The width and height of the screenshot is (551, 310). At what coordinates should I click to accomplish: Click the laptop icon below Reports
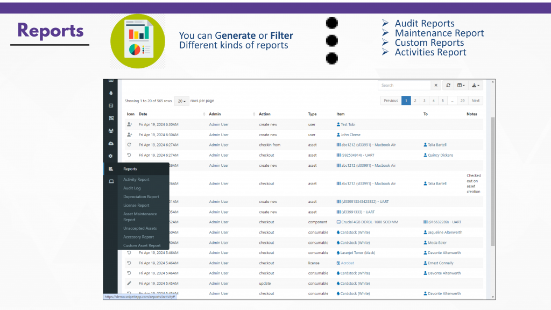tap(111, 181)
